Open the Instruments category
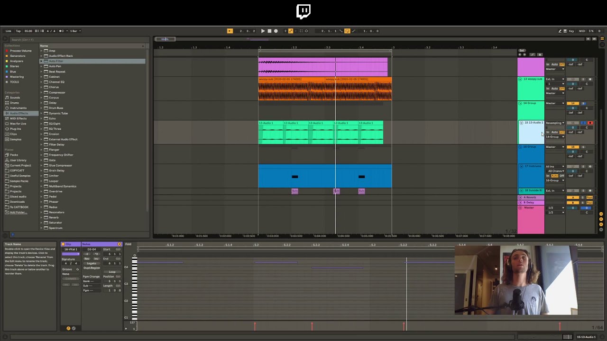The height and width of the screenshot is (341, 607). click(18, 108)
